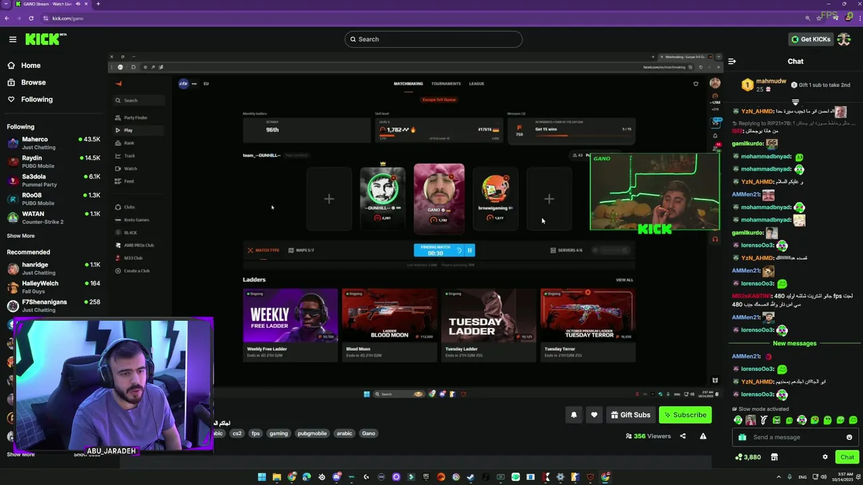Click the Gano stream tag
Screen dimensions: 863x485
pyautogui.click(x=368, y=433)
